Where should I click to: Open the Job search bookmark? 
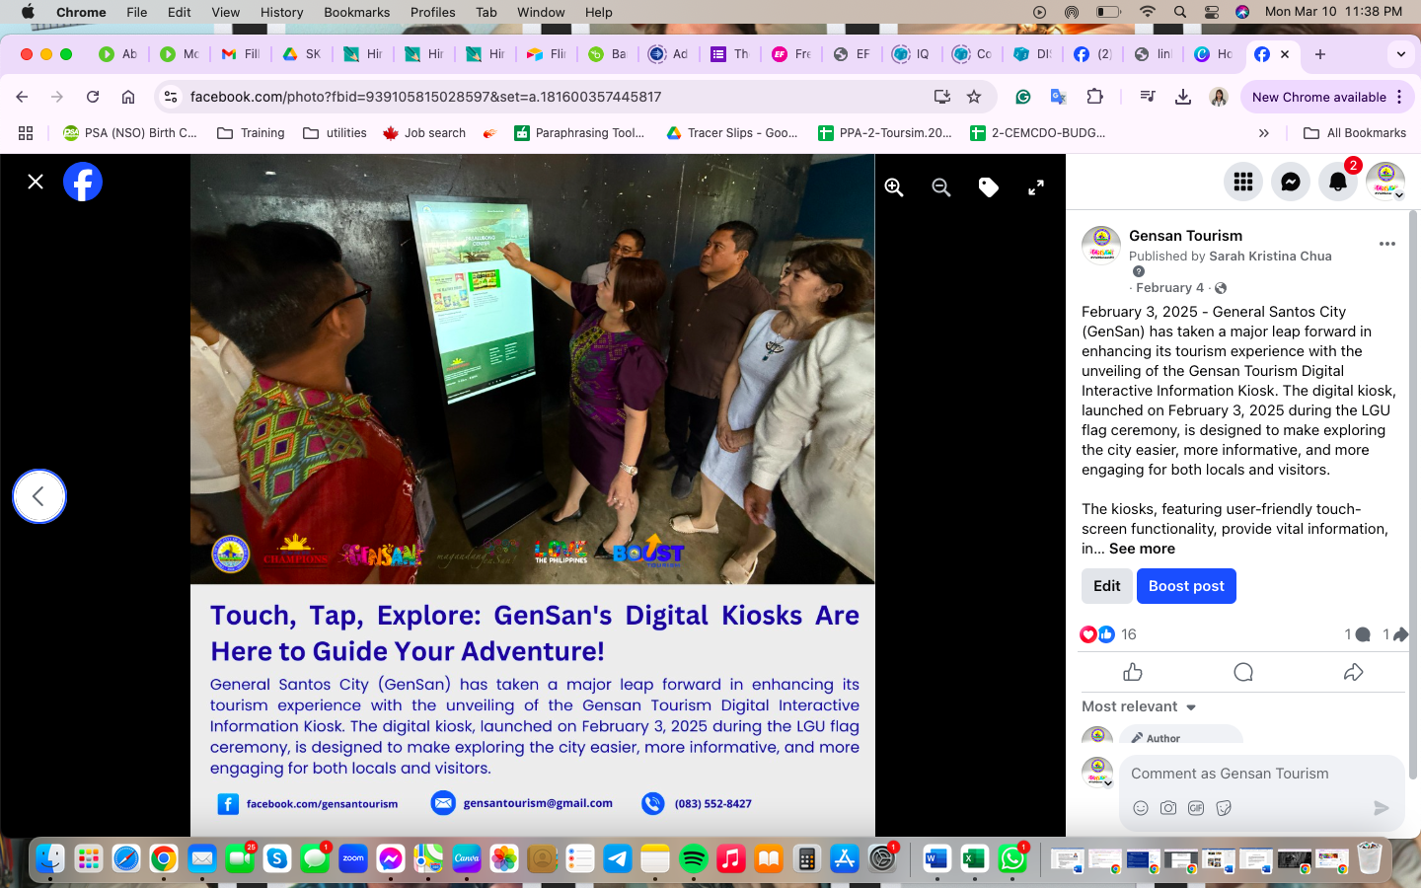pos(424,133)
